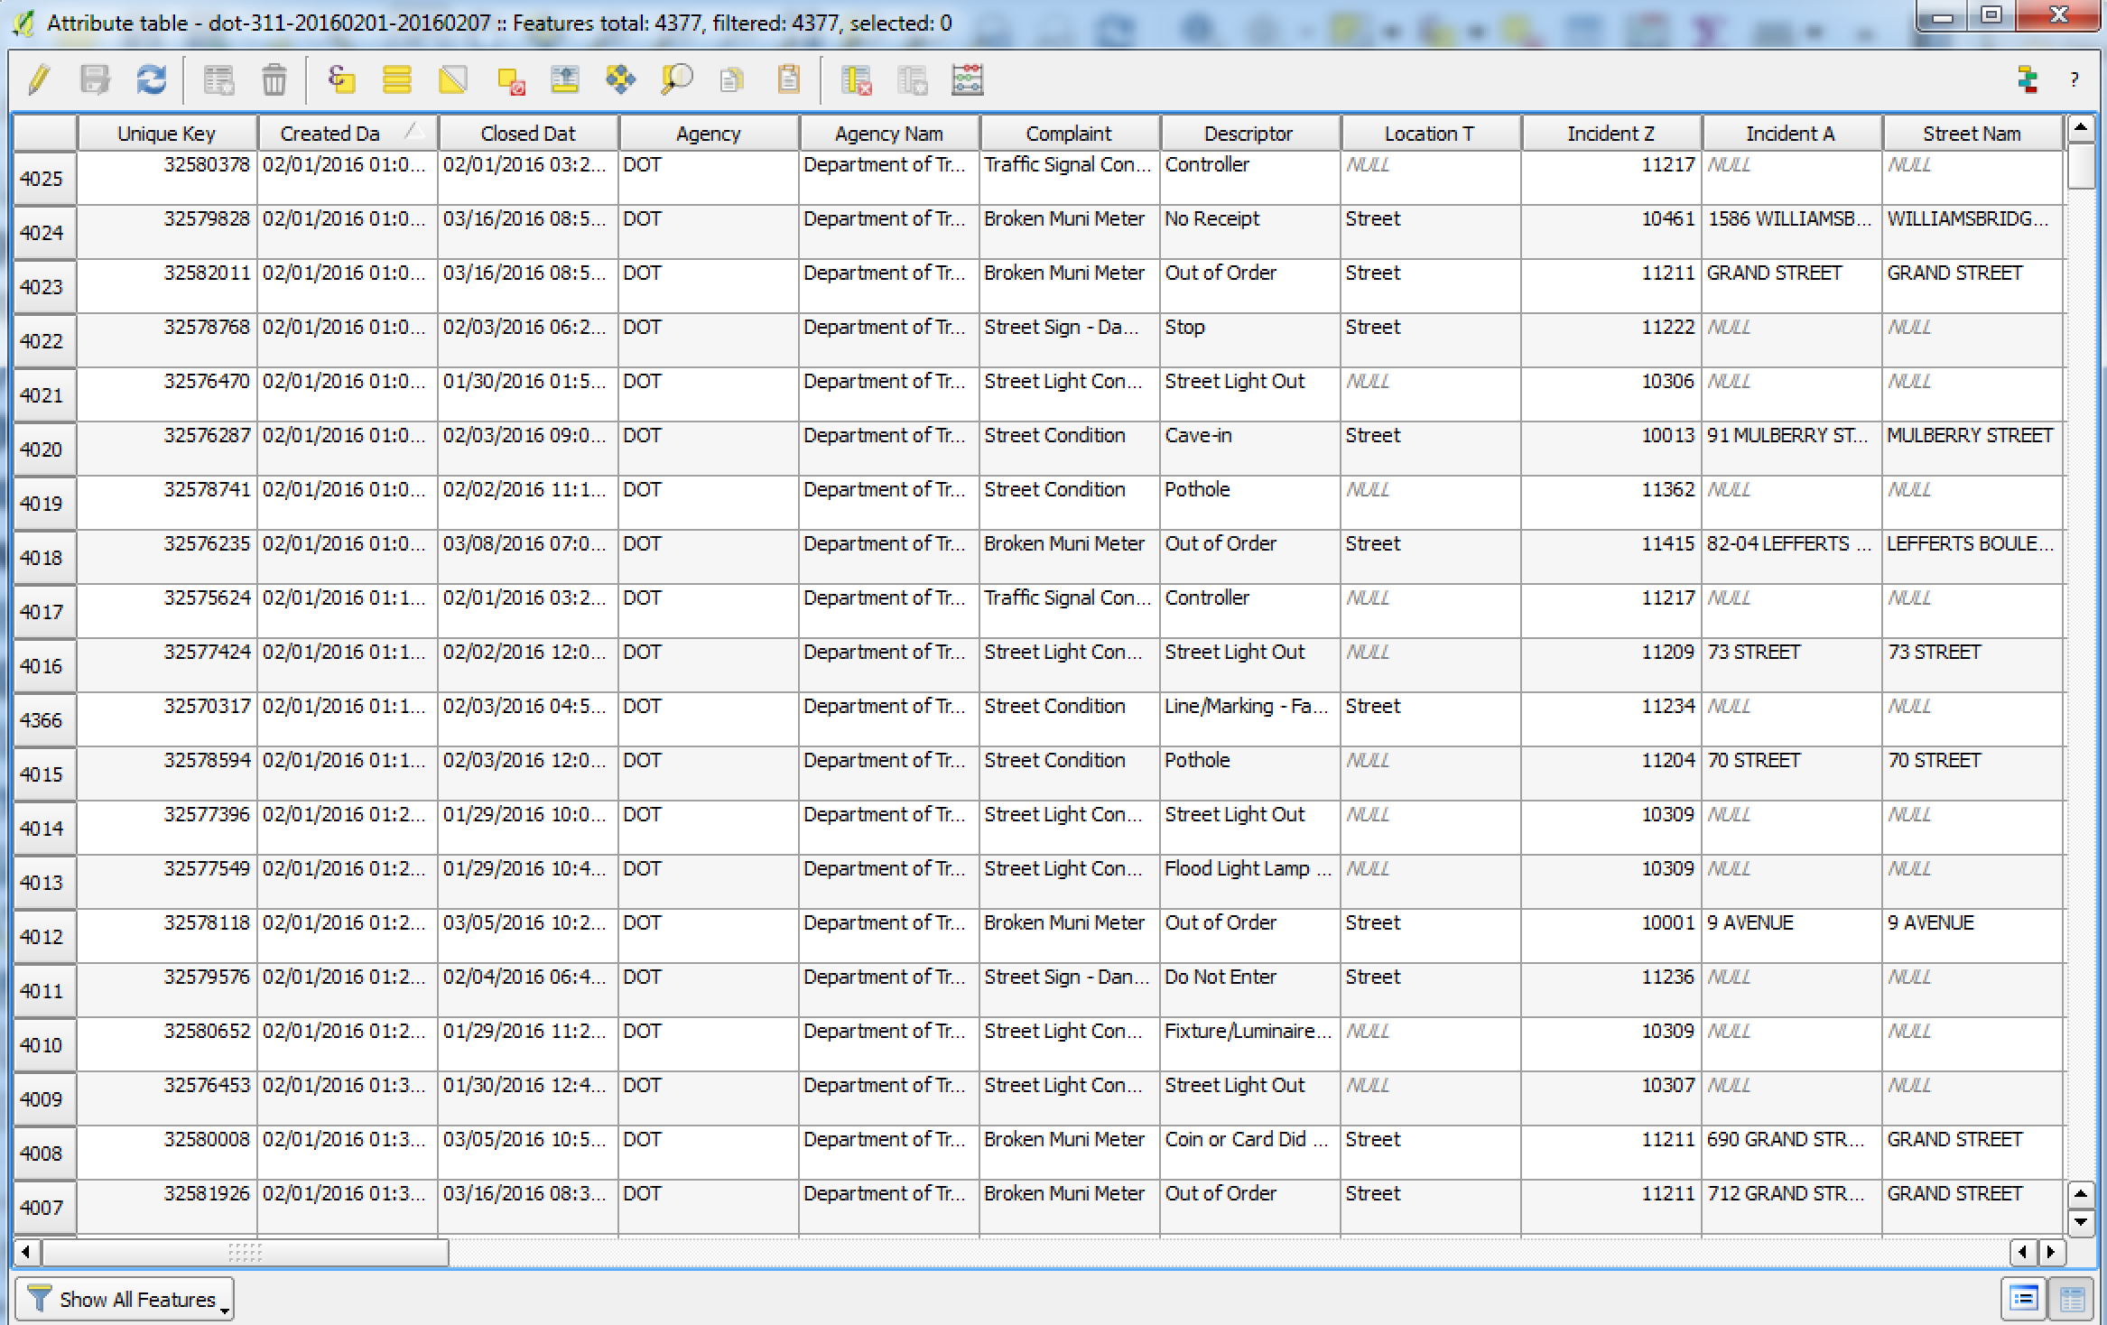
Task: Click '712 GRAND STR...' Incident A cell
Action: tap(1792, 1207)
